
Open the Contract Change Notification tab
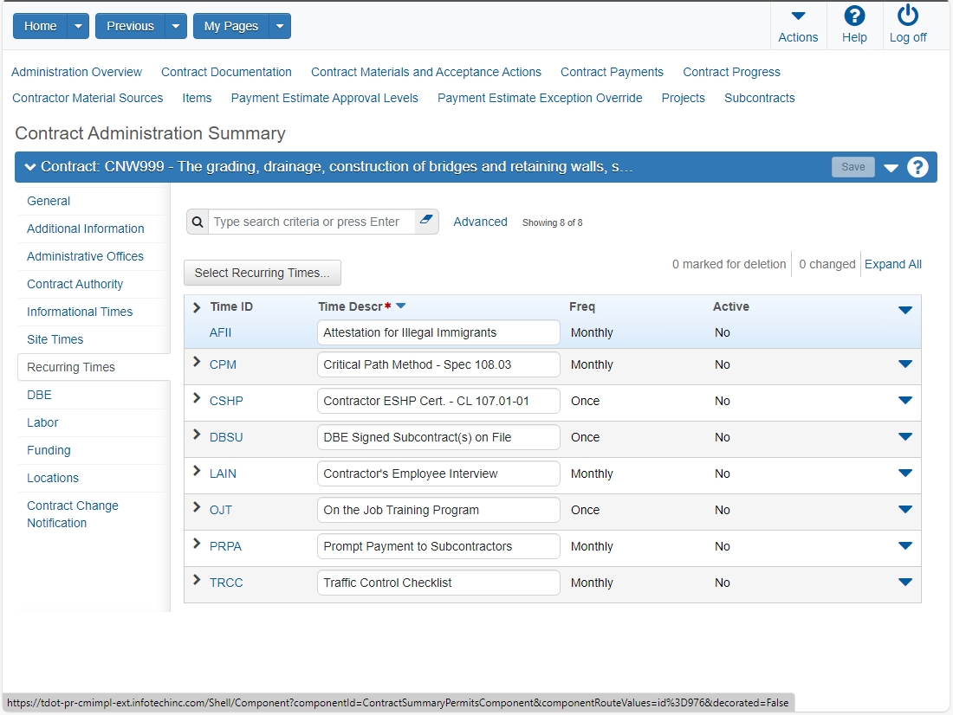(72, 514)
